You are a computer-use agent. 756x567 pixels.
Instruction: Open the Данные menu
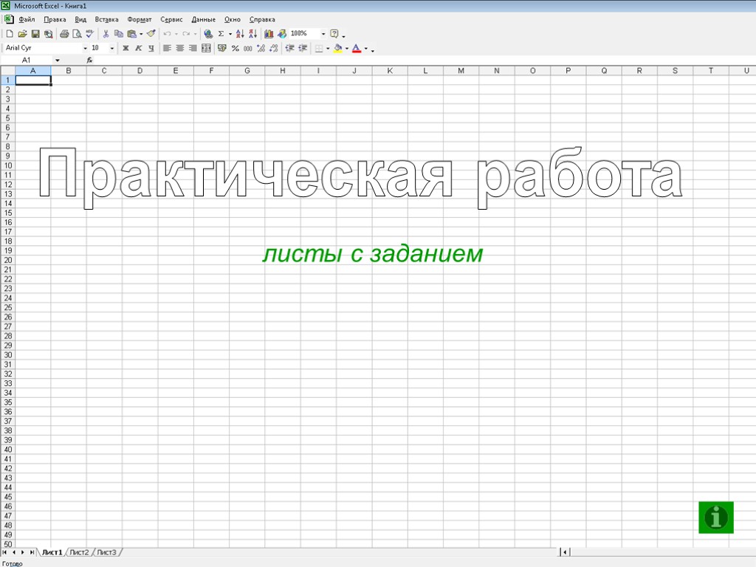[x=204, y=19]
